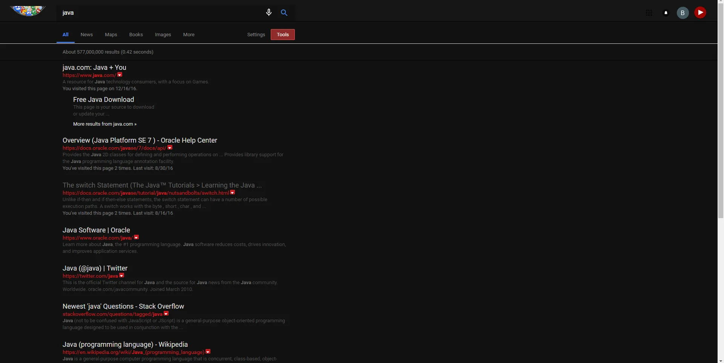Focus the search box containing java
724x363 pixels.
(x=160, y=12)
